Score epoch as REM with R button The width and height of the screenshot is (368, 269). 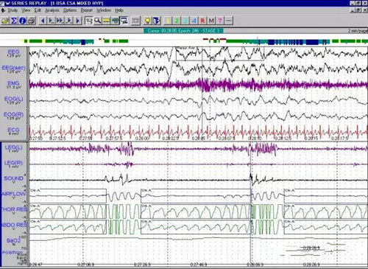pyautogui.click(x=202, y=21)
